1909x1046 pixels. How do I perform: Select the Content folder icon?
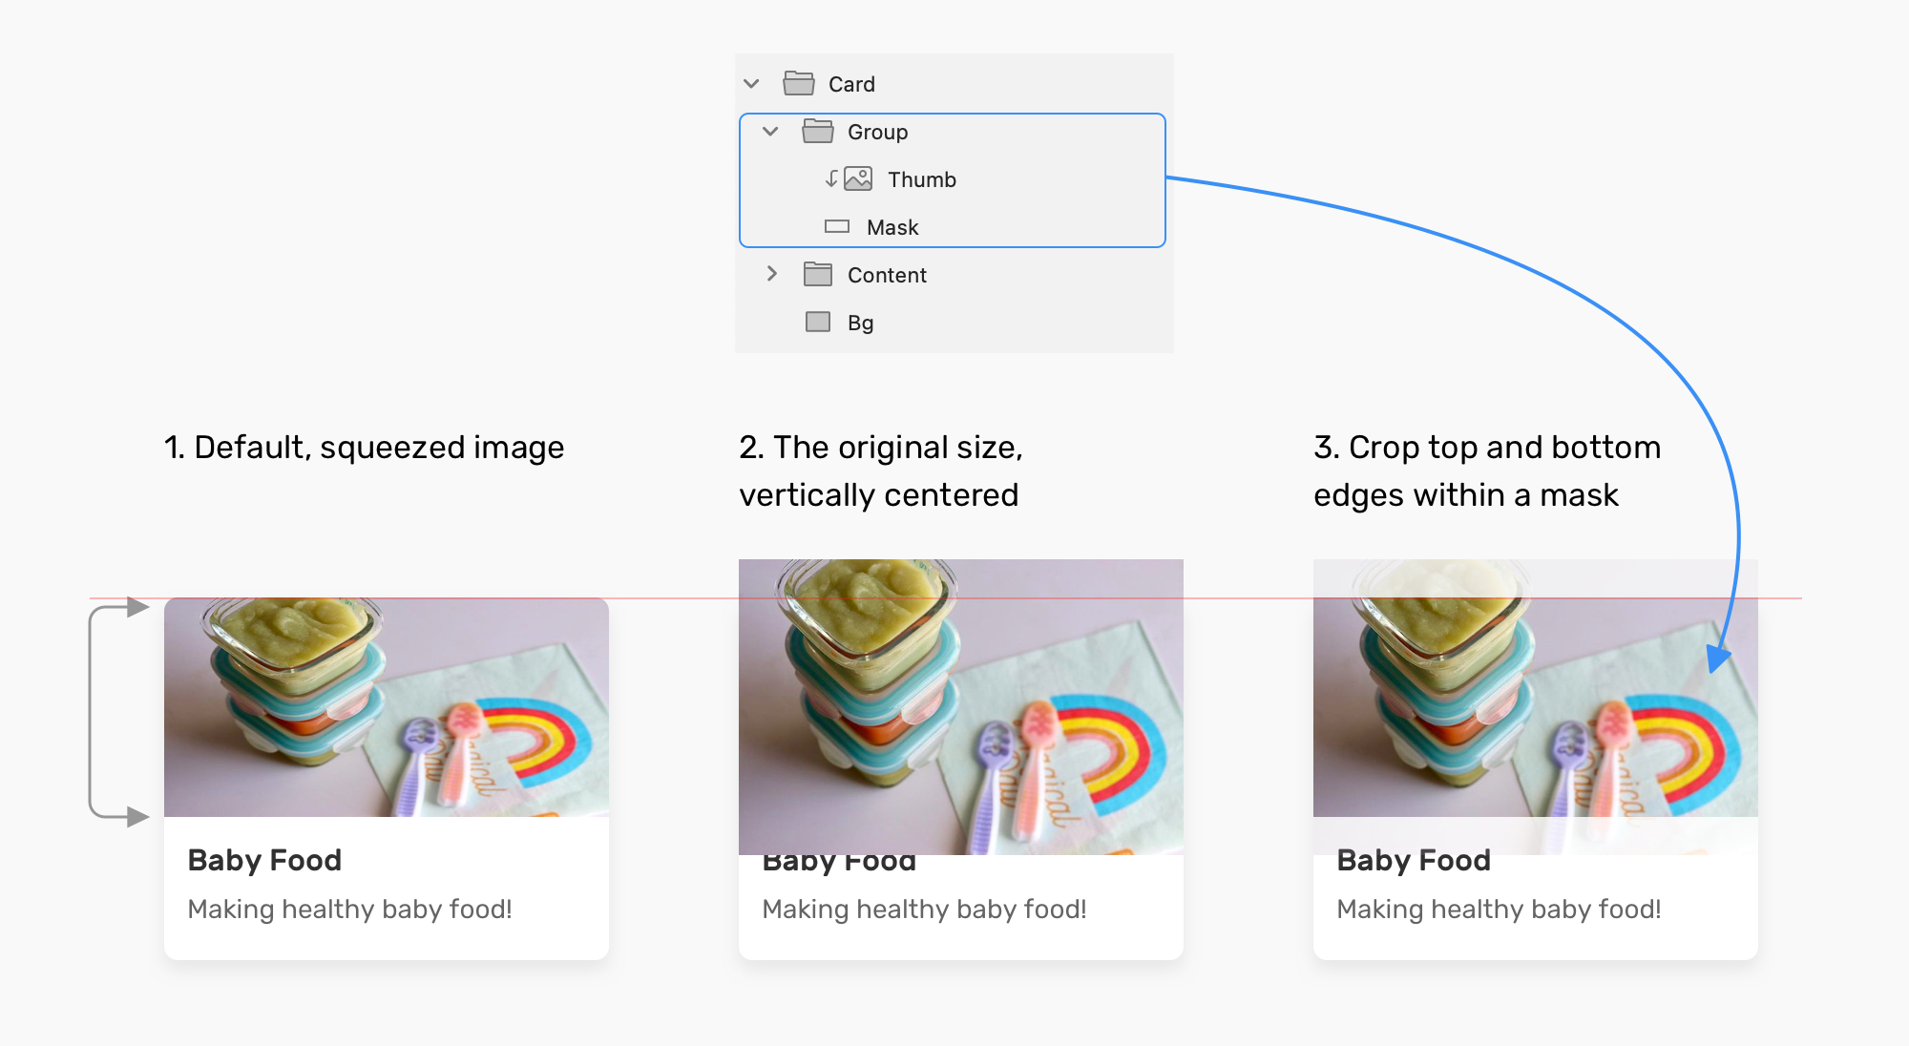click(x=818, y=275)
